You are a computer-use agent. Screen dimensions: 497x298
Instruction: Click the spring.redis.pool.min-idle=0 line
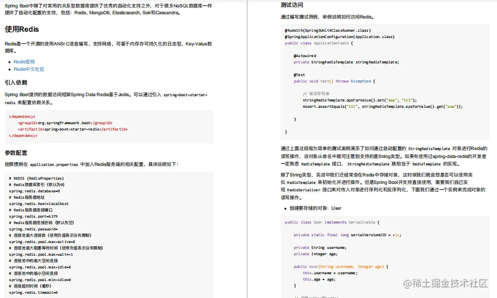[x=40, y=280]
